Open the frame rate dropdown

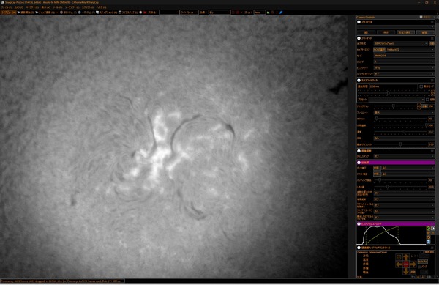pyautogui.click(x=404, y=112)
